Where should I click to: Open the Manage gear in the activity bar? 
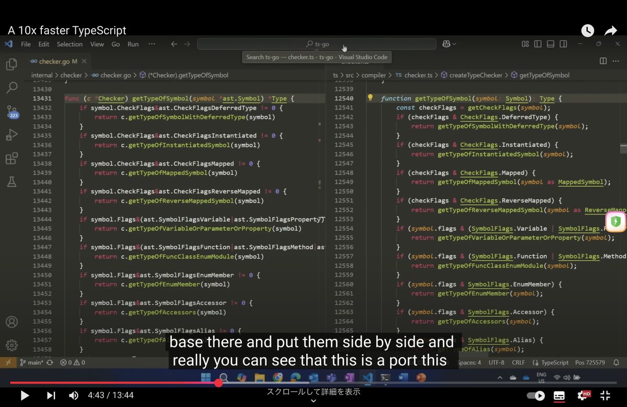pyautogui.click(x=11, y=345)
